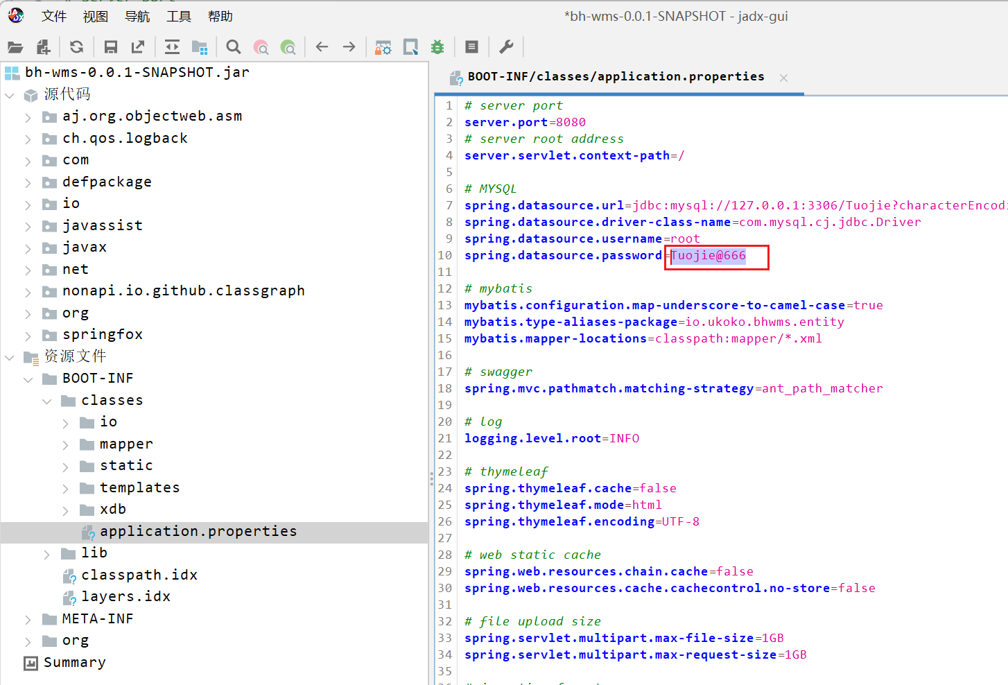Click the open file folder icon

15,47
